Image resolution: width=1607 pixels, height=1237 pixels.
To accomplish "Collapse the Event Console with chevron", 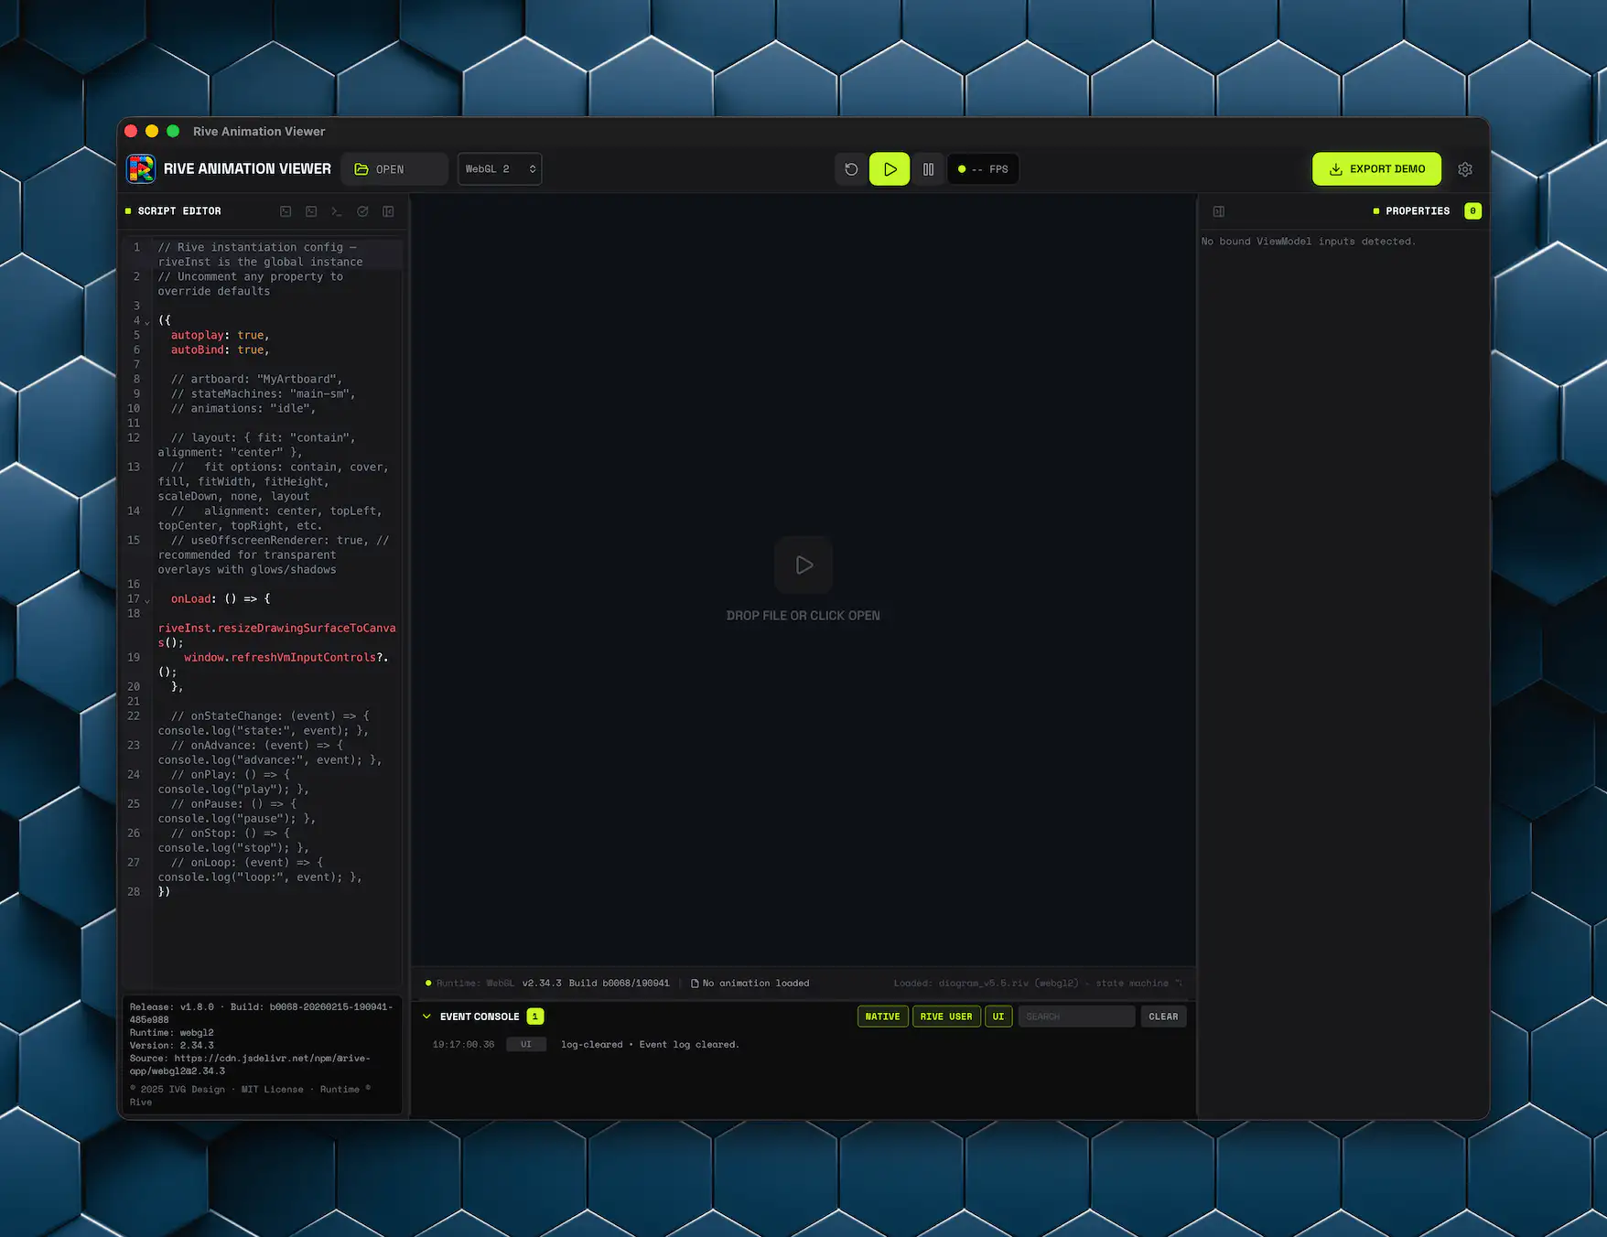I will 426,1016.
